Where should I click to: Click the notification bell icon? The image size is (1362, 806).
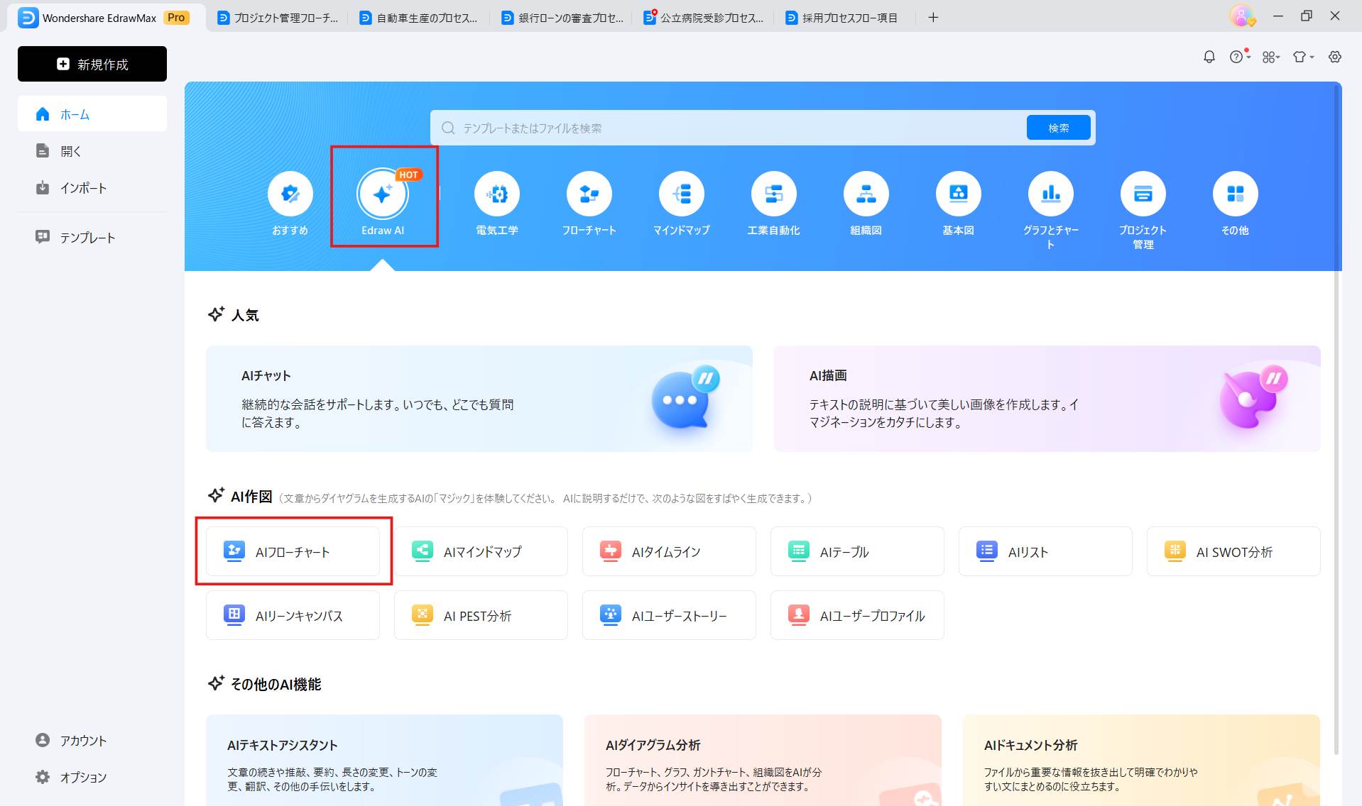[x=1209, y=57]
